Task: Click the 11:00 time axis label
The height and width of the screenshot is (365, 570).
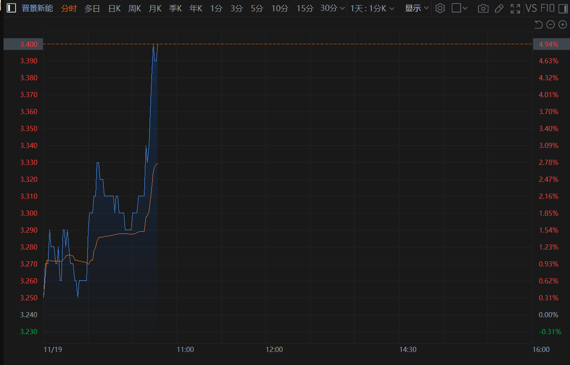Action: coord(185,349)
